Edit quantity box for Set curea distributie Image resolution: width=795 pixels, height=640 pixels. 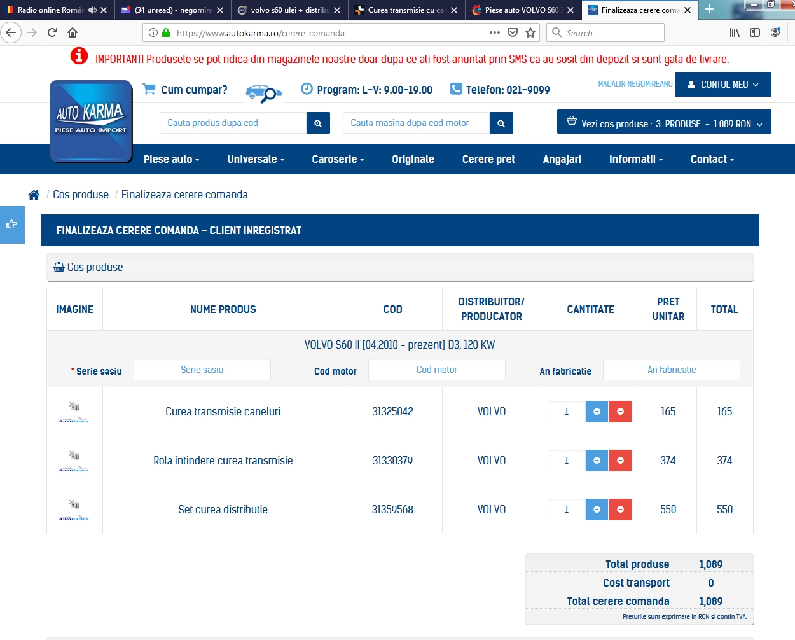(567, 510)
